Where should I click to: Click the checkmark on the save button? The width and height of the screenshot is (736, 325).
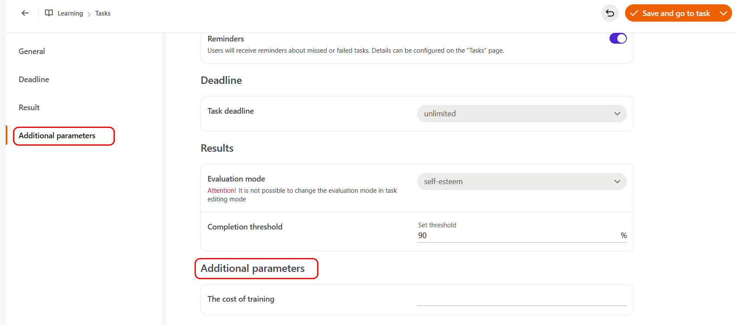634,13
